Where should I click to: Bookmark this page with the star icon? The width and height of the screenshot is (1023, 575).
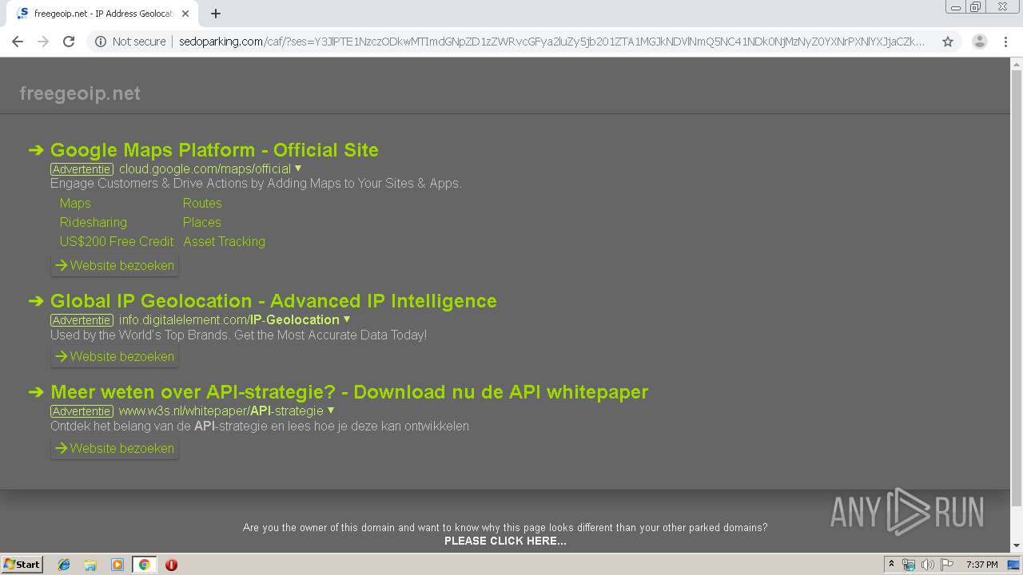948,42
